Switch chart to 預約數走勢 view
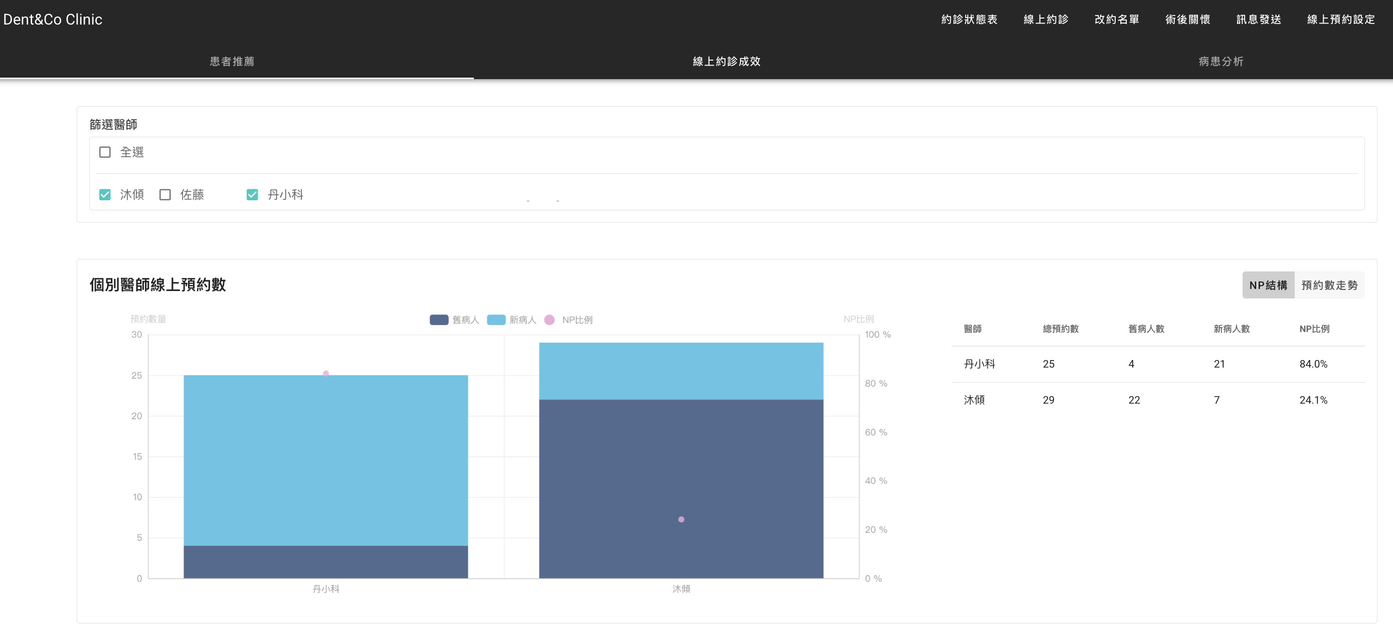The image size is (1393, 641). (1329, 285)
